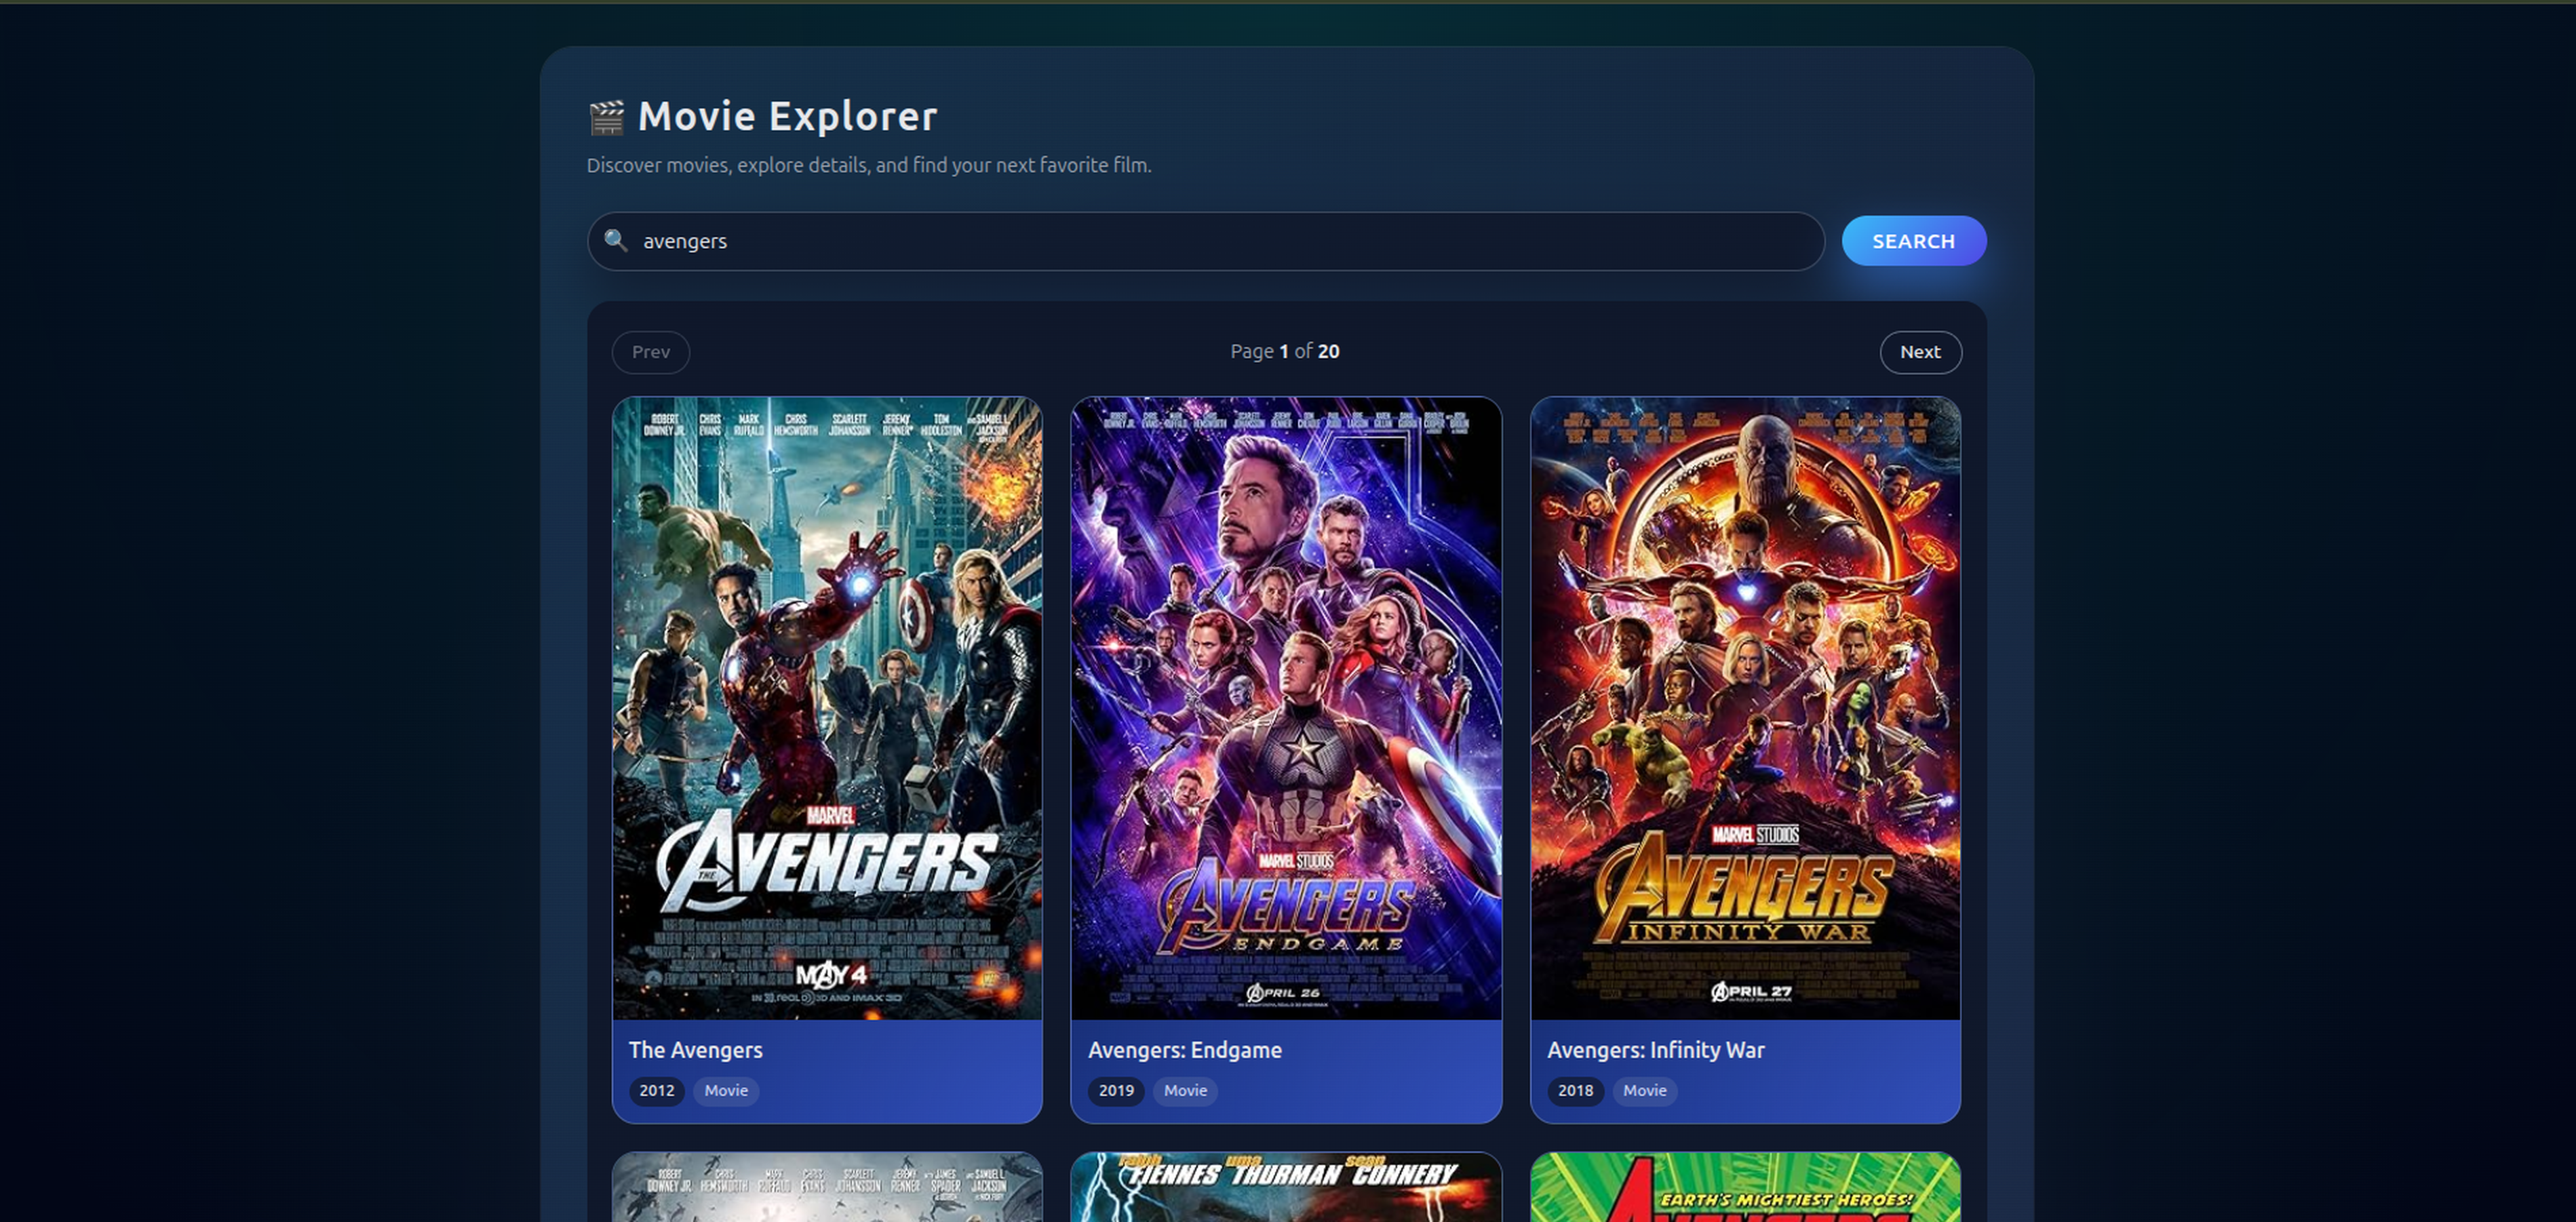Click the 2012 year badge on The Avengers
This screenshot has height=1222, width=2576.
pos(656,1091)
